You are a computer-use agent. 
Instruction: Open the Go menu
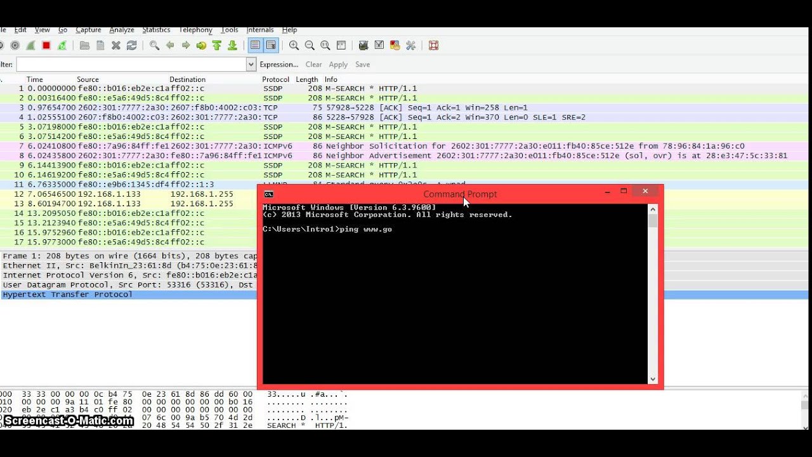tap(63, 30)
